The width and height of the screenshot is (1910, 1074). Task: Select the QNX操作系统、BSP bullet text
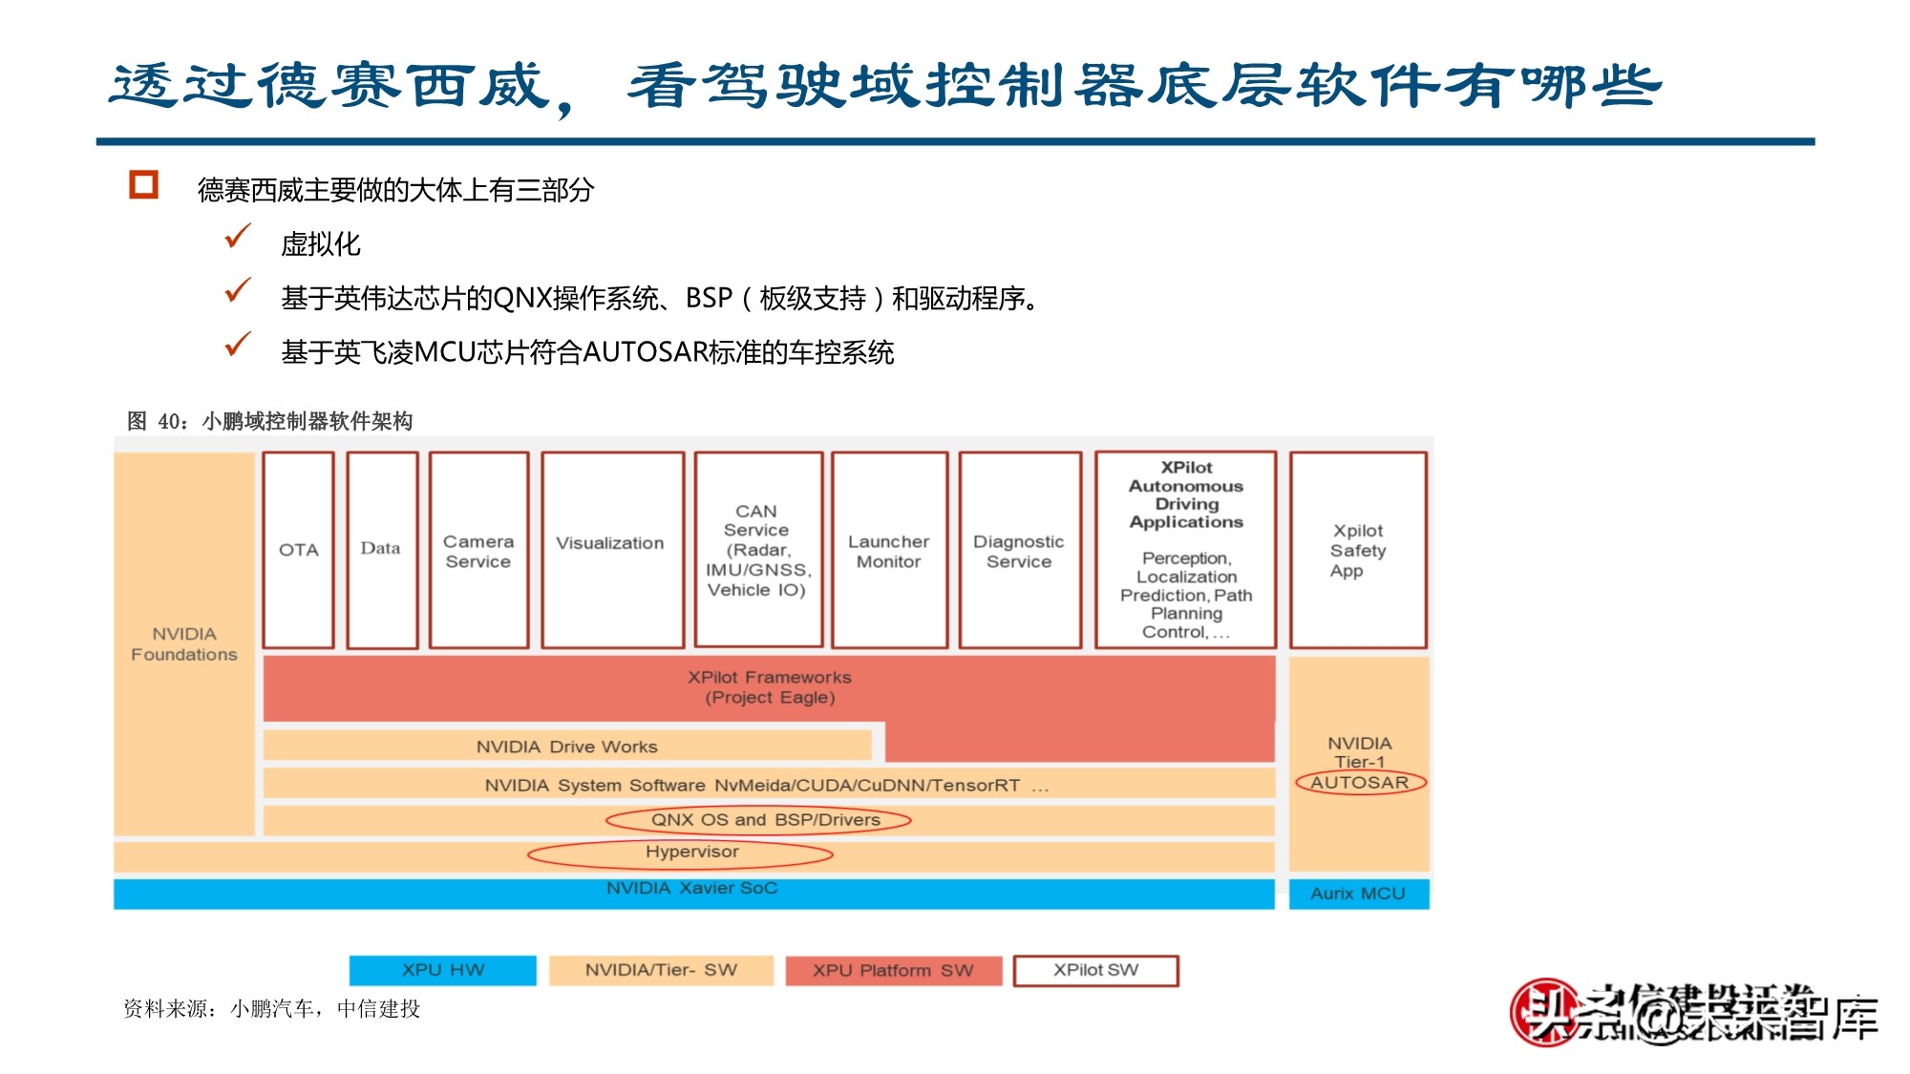pos(660,299)
